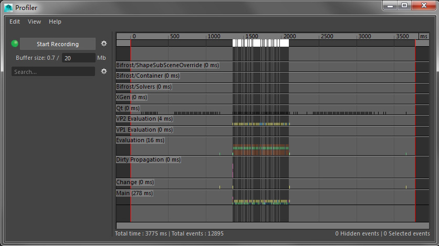Screen dimensions: 439x246
Task: Select the VP2 Evaluation (4 ms) row
Action: pos(144,119)
